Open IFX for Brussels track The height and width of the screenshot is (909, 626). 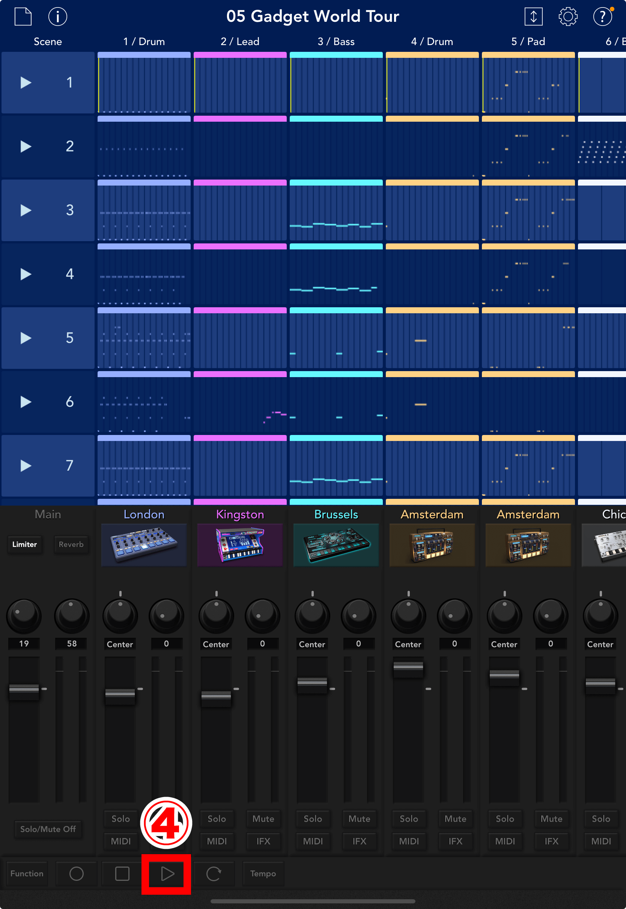359,841
